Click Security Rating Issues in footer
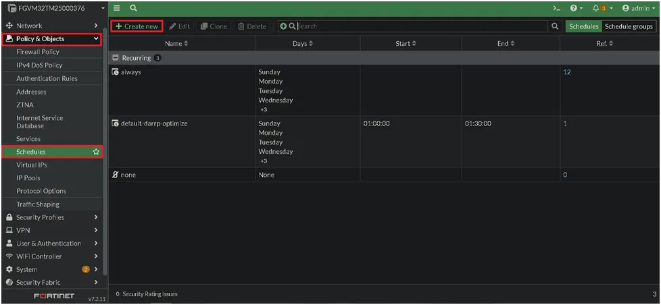 [x=146, y=294]
